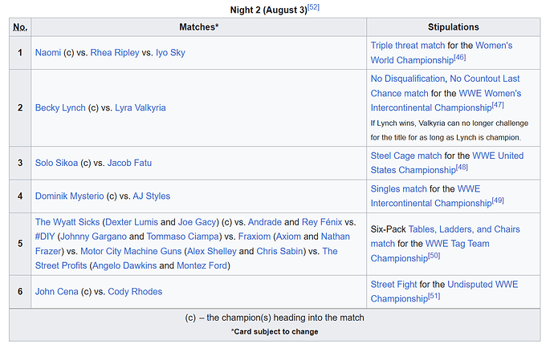Image resolution: width=554 pixels, height=344 pixels.
Task: Open the Solo Sikoa link
Action: point(56,163)
